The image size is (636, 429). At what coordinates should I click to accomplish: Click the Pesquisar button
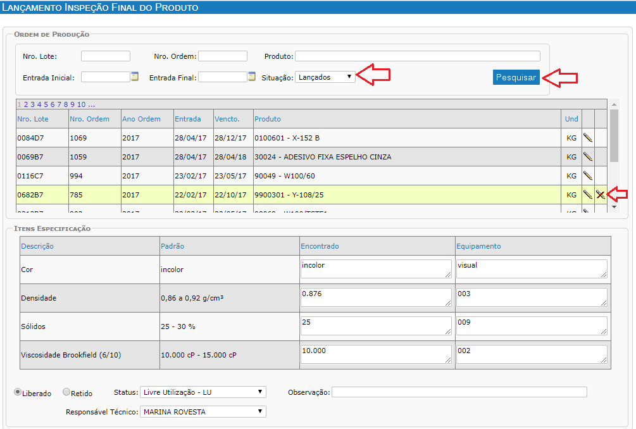[516, 77]
